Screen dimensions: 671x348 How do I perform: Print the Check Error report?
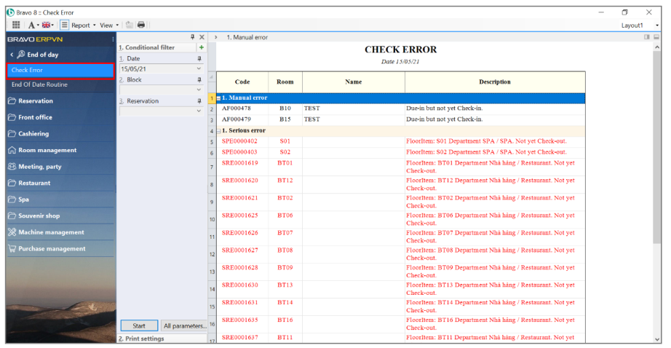point(141,25)
